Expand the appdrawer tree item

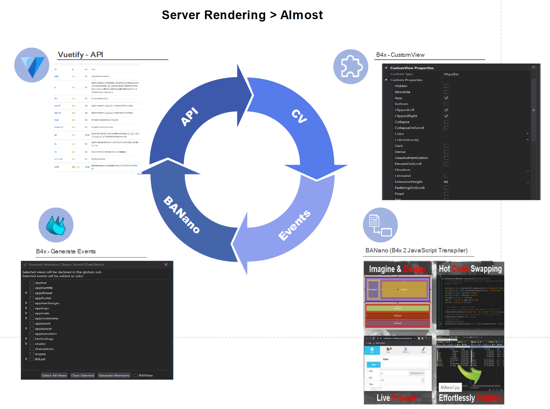pyautogui.click(x=26, y=293)
